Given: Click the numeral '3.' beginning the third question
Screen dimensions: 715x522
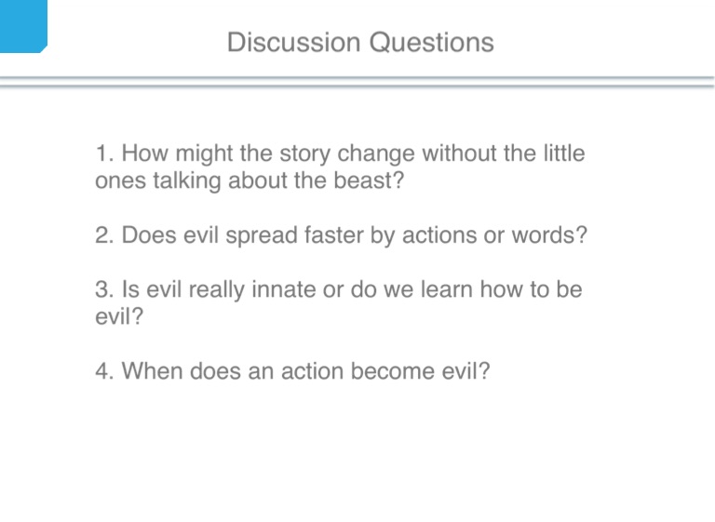Looking at the screenshot, I should [x=104, y=289].
